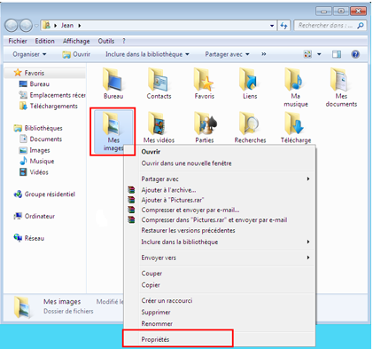
Task: Open the Téléchargements folder in file list
Action: tap(296, 127)
